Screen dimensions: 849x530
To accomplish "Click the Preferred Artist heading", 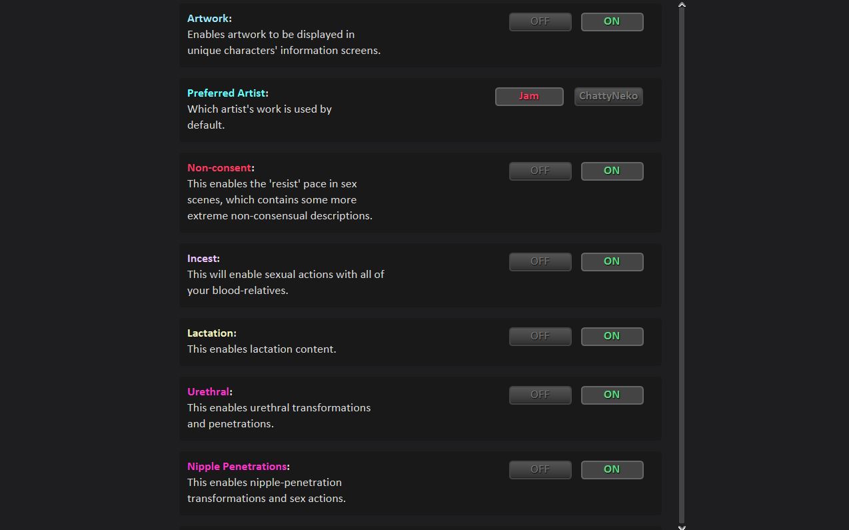I will [227, 93].
